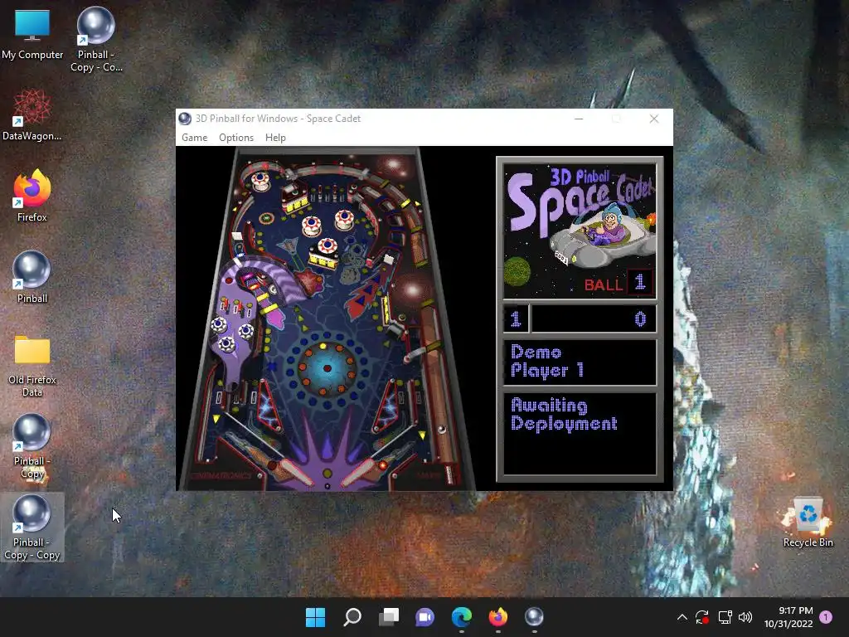Open the notification count badge
This screenshot has height=637, width=849.
tap(826, 617)
